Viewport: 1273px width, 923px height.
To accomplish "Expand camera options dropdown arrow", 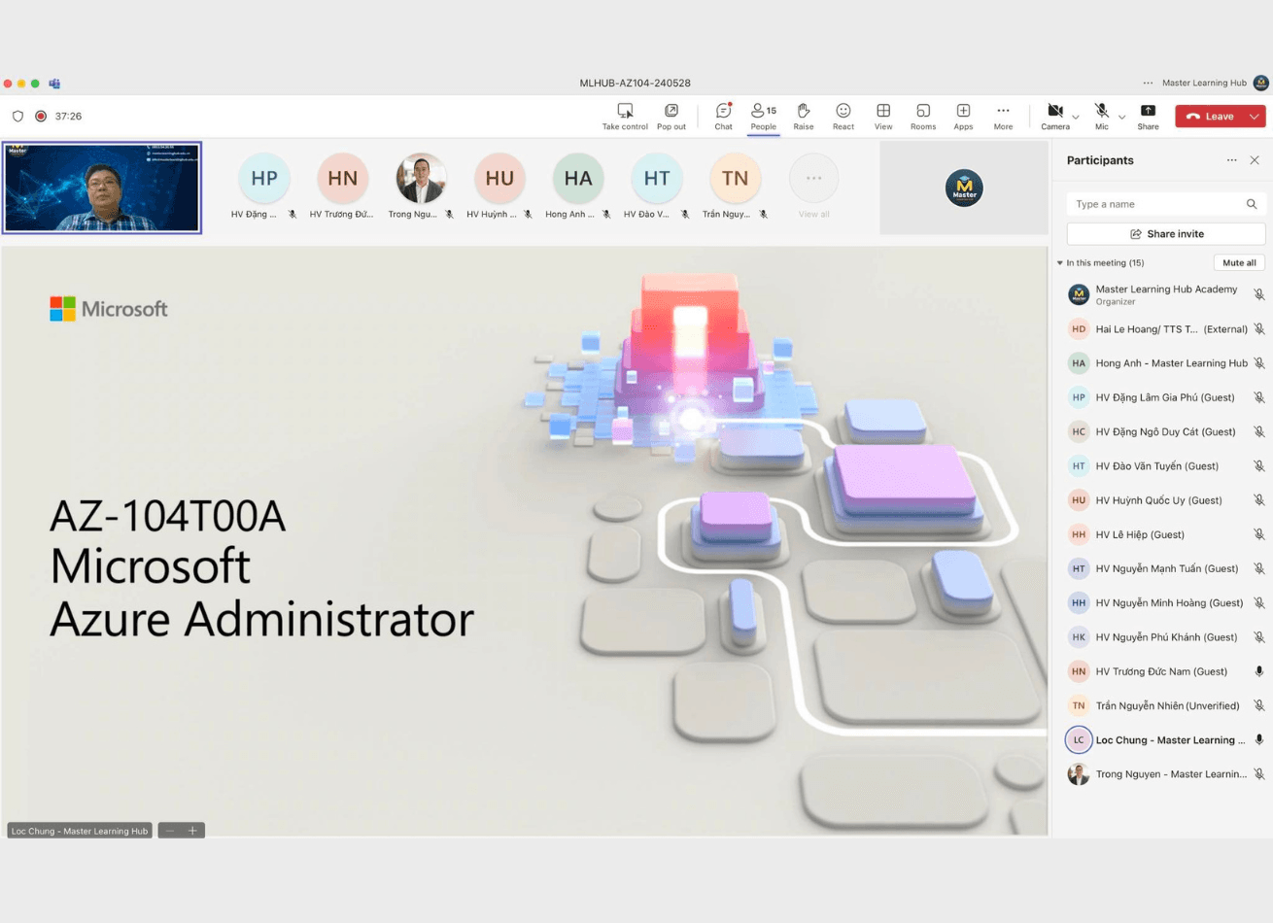I will pyautogui.click(x=1076, y=118).
